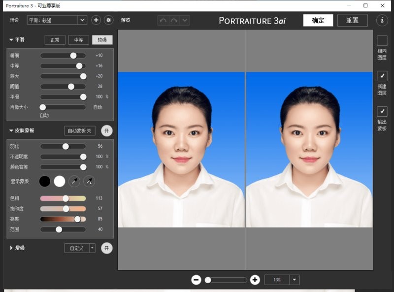Toggle the 输出蒙板 checkbox
The width and height of the screenshot is (394, 292).
pyautogui.click(x=382, y=111)
